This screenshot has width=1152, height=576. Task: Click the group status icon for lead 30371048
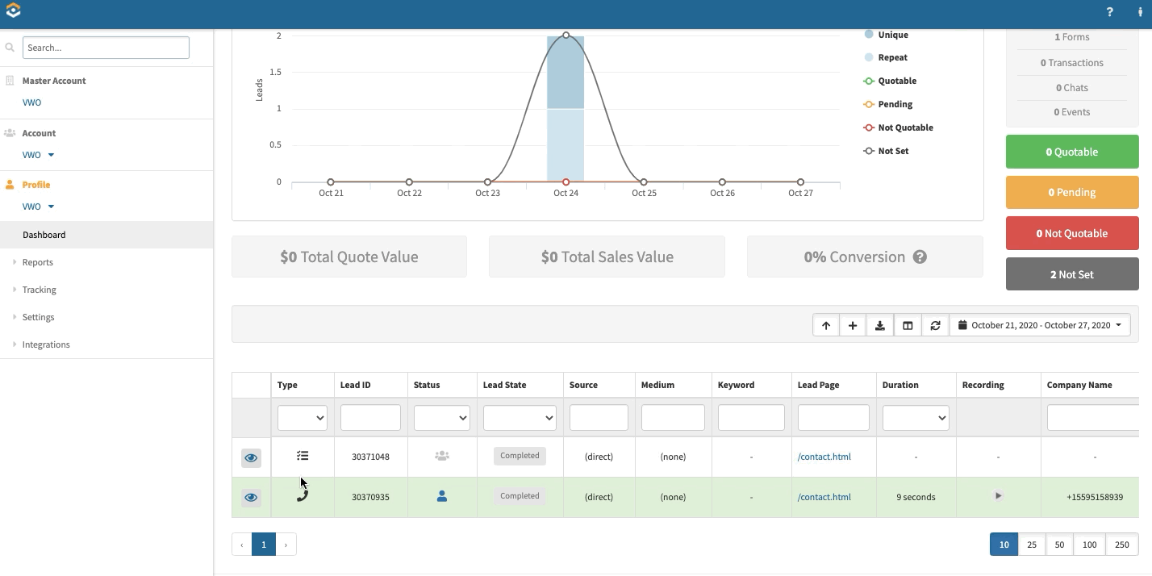[442, 456]
